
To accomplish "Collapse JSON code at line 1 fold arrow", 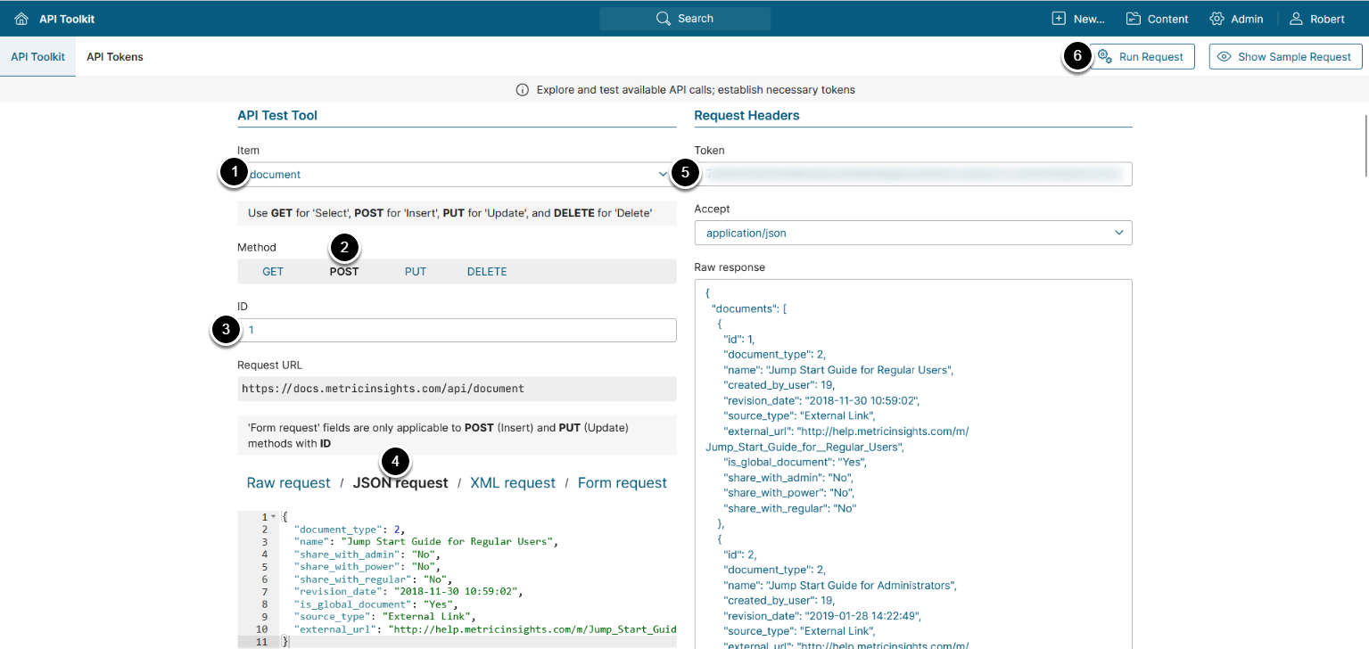I will point(274,517).
